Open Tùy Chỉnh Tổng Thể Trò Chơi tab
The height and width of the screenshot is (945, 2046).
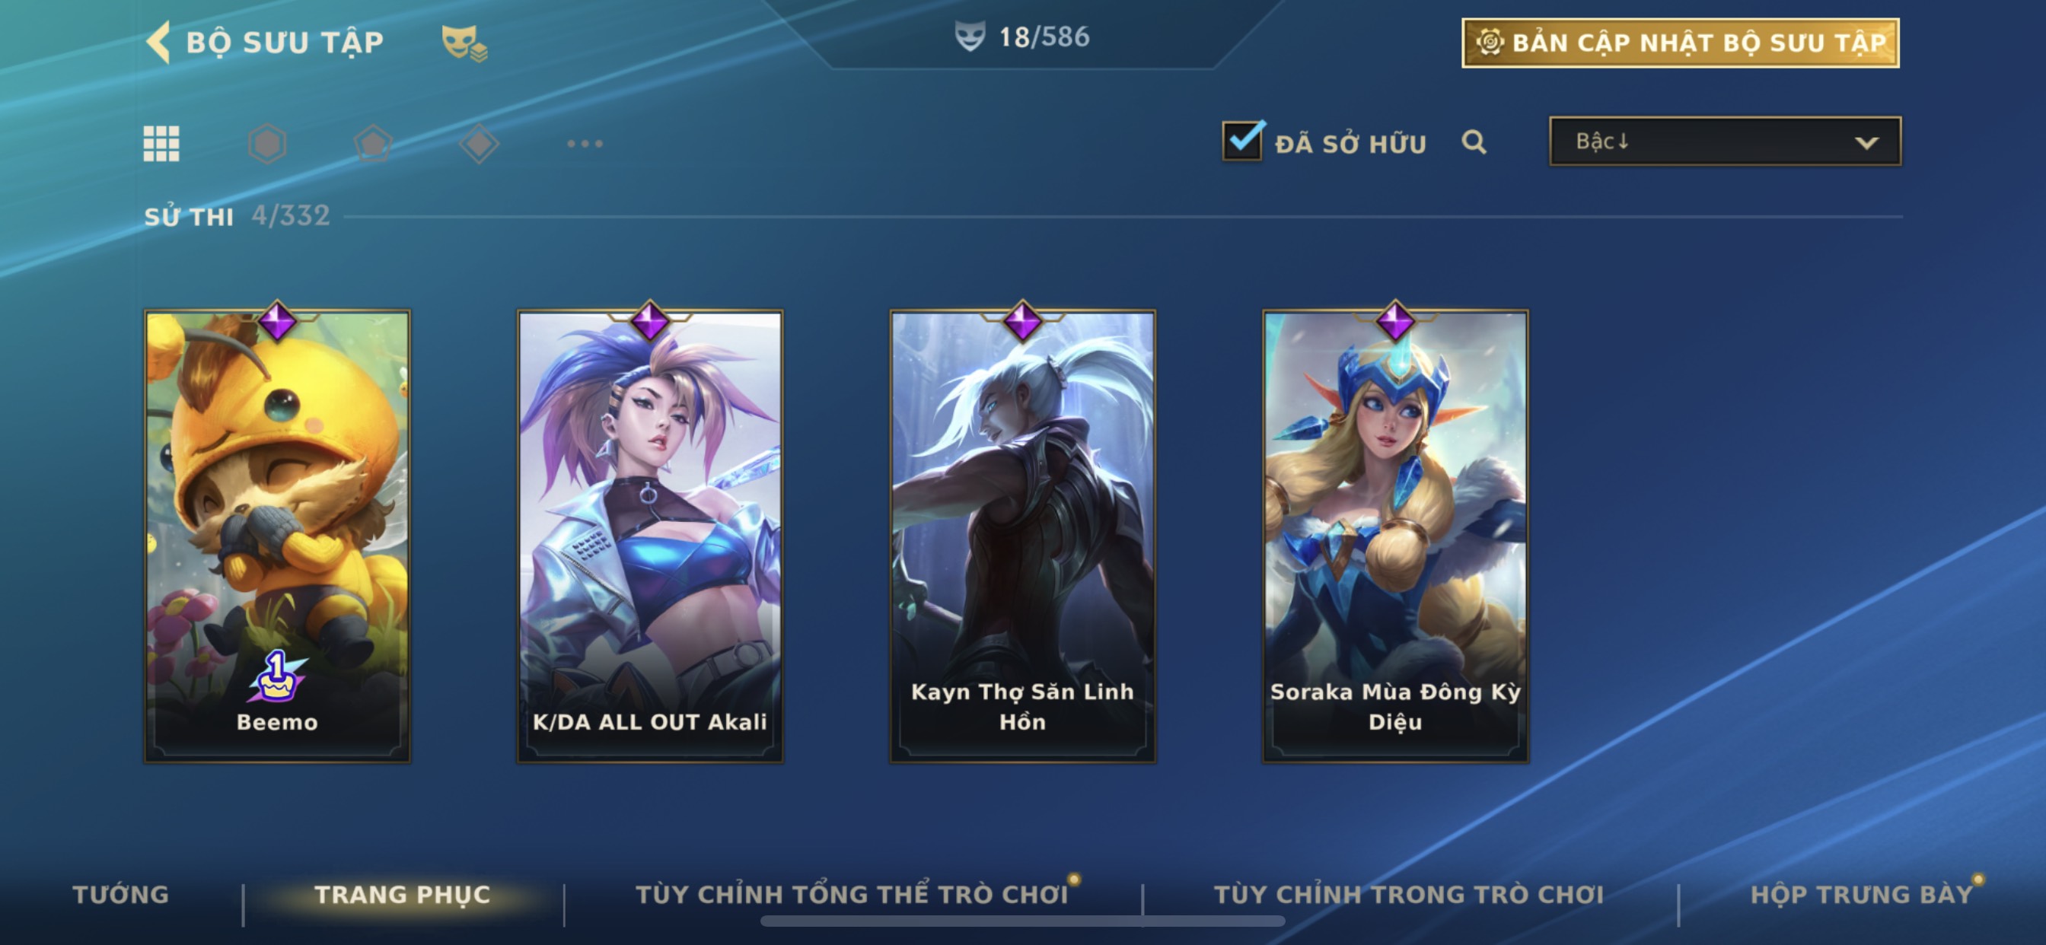(x=852, y=894)
